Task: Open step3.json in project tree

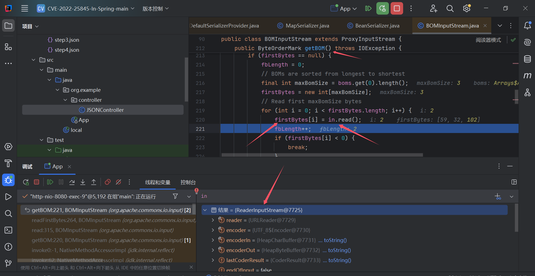Action: pyautogui.click(x=67, y=40)
